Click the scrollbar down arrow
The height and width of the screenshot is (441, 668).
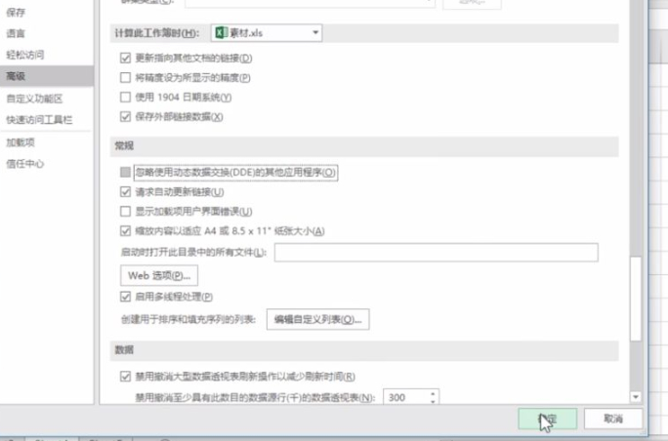636,397
